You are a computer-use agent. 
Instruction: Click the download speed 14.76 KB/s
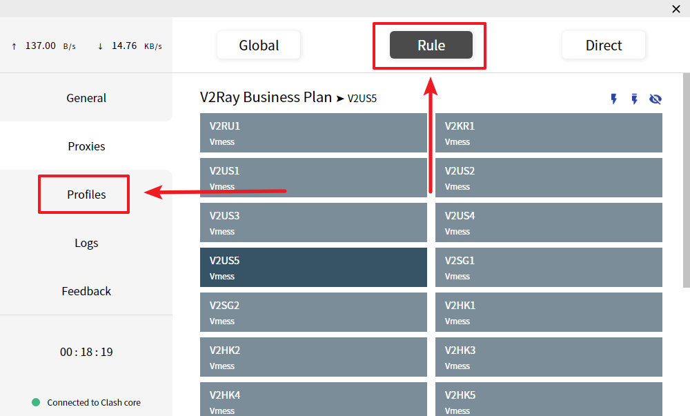tap(130, 46)
